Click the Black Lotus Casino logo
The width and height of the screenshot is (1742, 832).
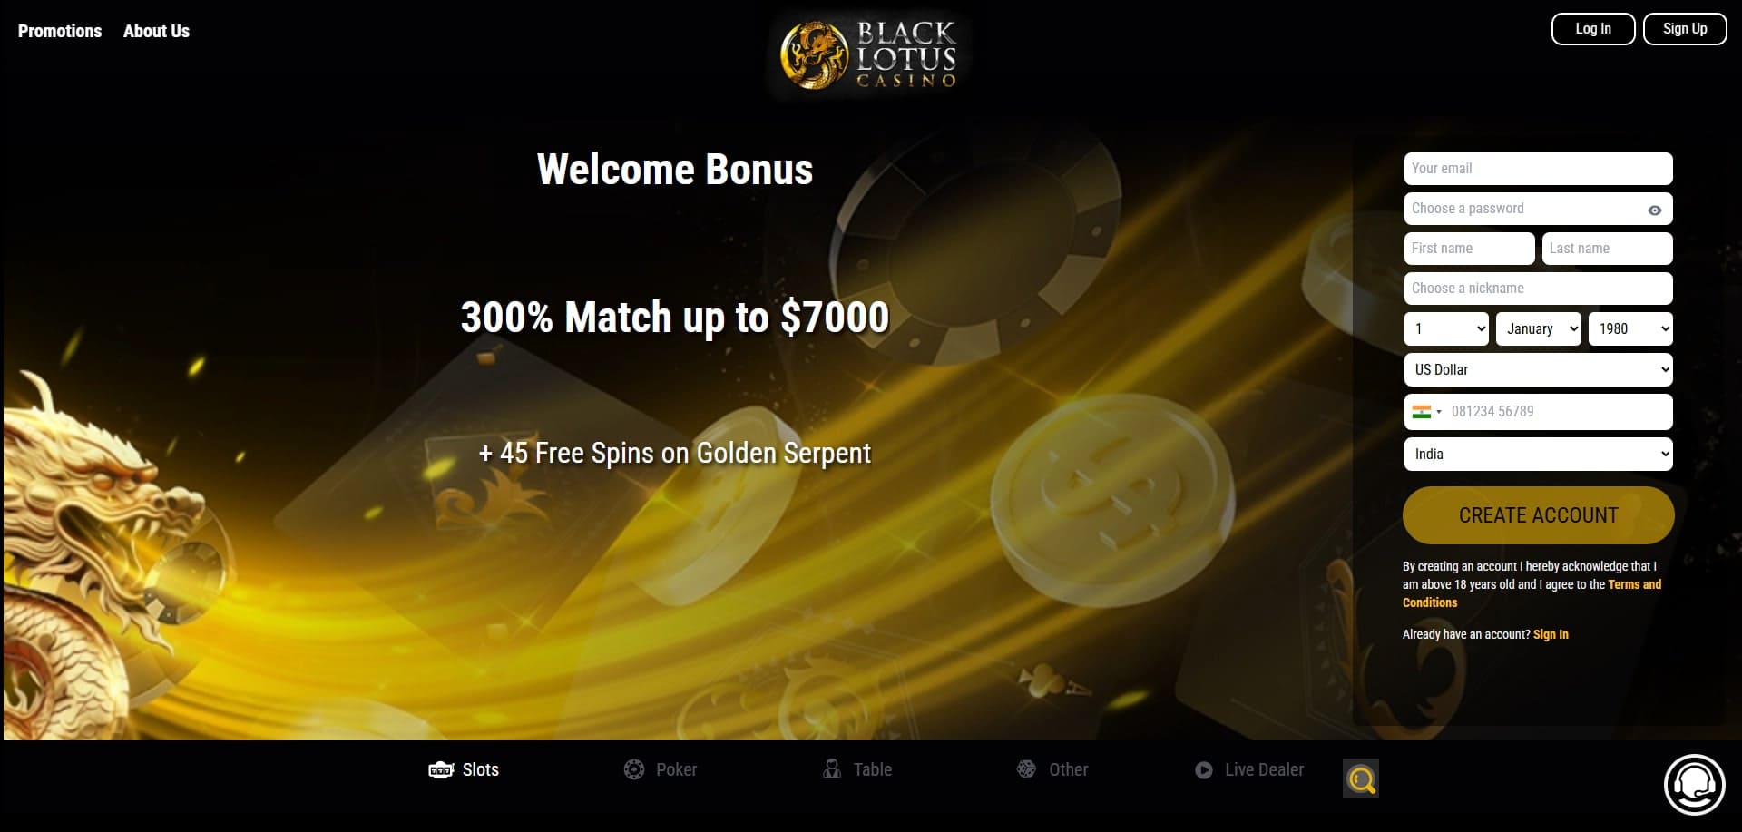869,55
